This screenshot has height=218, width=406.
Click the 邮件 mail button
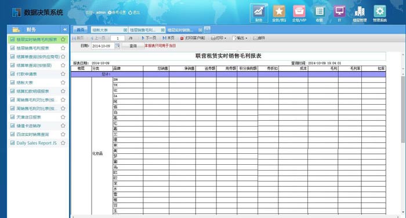pos(259,38)
